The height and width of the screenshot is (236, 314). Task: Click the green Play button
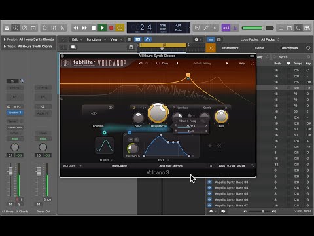[102, 28]
